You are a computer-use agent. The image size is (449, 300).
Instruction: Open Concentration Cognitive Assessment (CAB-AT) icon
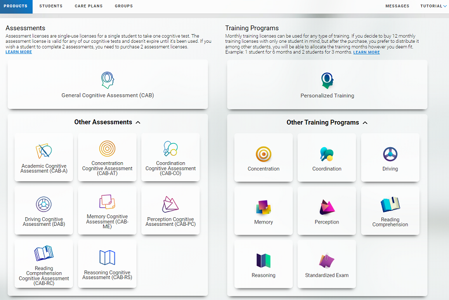point(107,149)
